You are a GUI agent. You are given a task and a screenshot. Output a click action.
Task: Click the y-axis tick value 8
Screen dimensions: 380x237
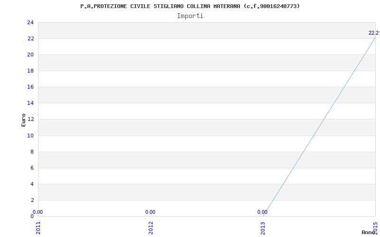pos(32,152)
